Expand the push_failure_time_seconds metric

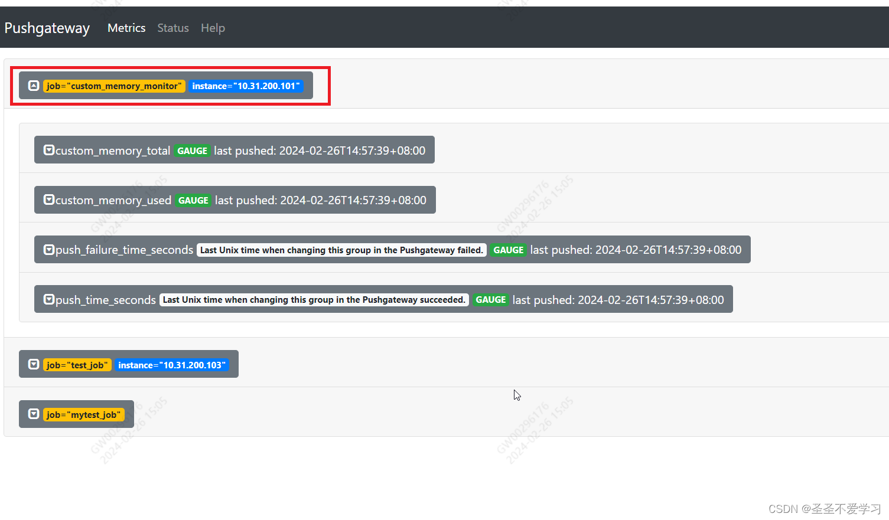tap(48, 250)
